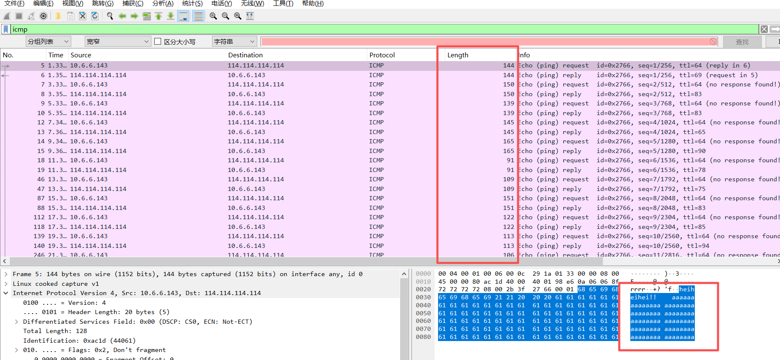Expand the Frame 5 details row
The image size is (780, 360).
tap(6, 274)
